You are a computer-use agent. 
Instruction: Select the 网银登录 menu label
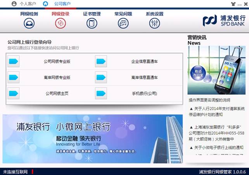tap(61, 14)
